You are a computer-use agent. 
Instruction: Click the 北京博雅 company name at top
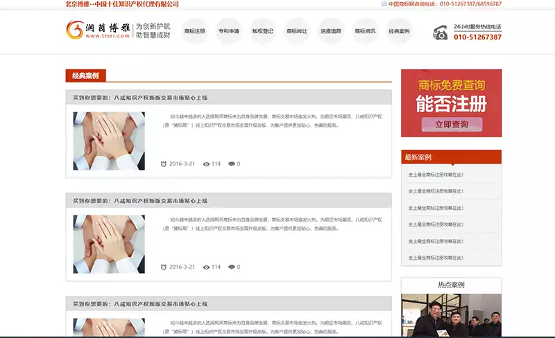122,4
